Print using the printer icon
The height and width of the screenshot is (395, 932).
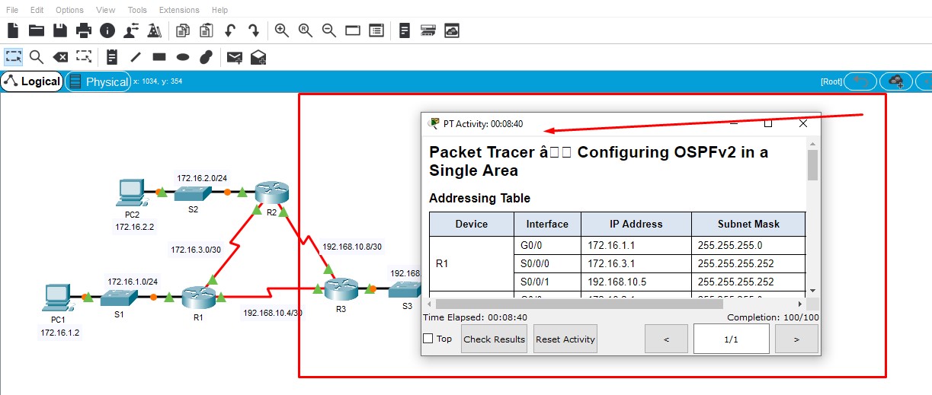84,30
